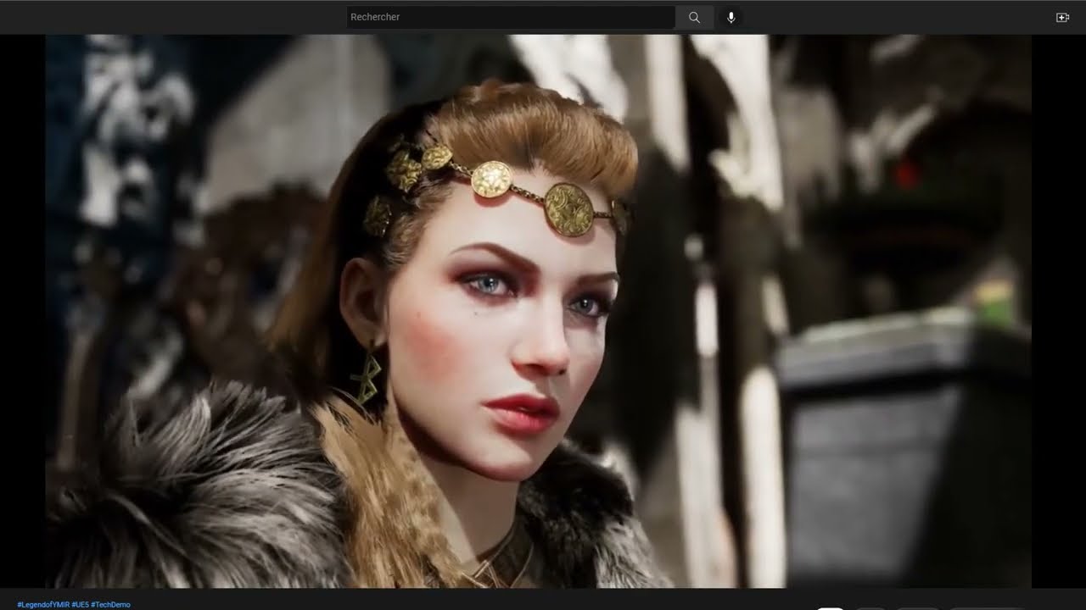Click the Rechercher search field
The height and width of the screenshot is (610, 1086).
click(x=511, y=17)
